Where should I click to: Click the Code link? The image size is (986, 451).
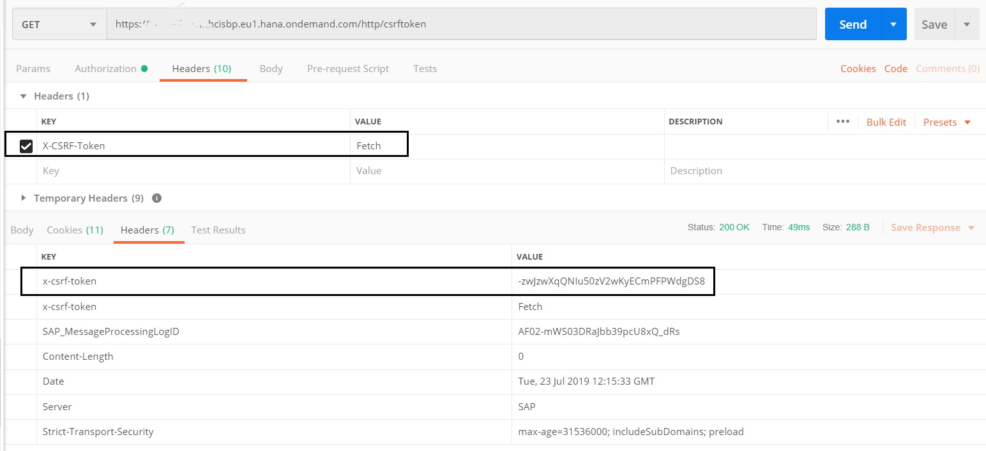tap(895, 68)
